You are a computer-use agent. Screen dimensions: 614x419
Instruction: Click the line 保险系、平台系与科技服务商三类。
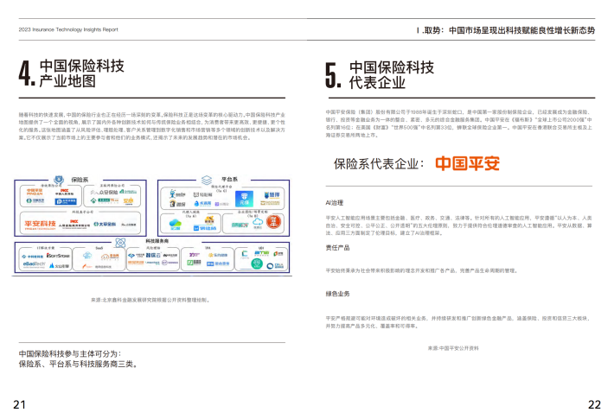(78, 365)
